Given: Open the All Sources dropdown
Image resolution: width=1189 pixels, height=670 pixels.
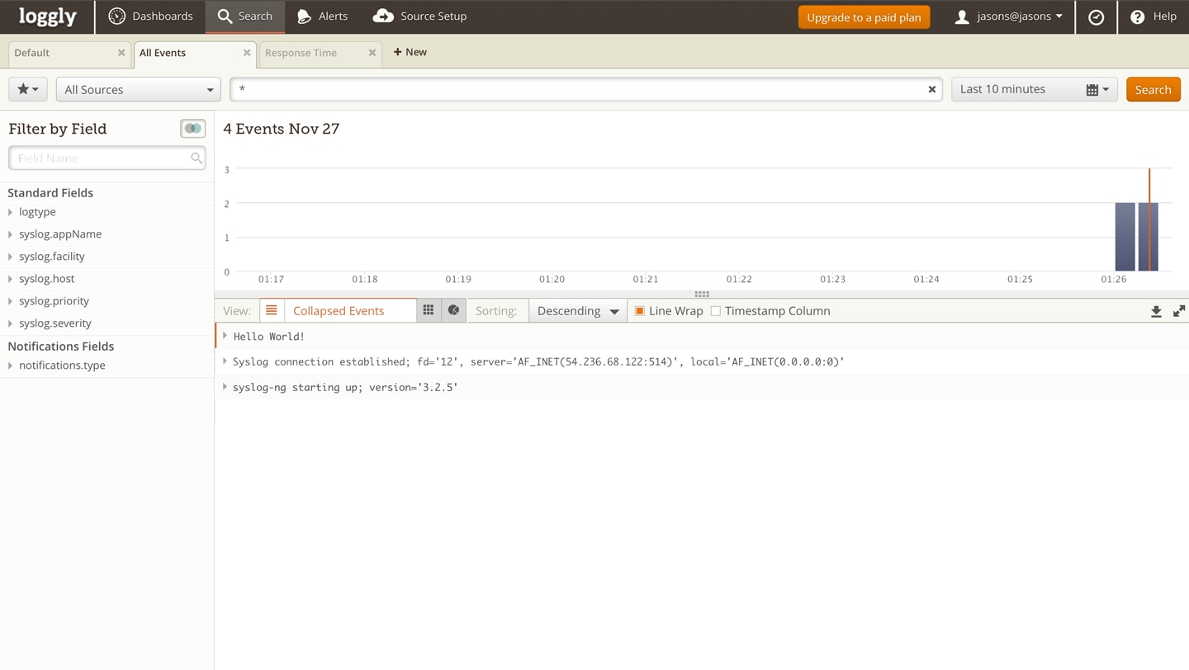Looking at the screenshot, I should click(138, 89).
